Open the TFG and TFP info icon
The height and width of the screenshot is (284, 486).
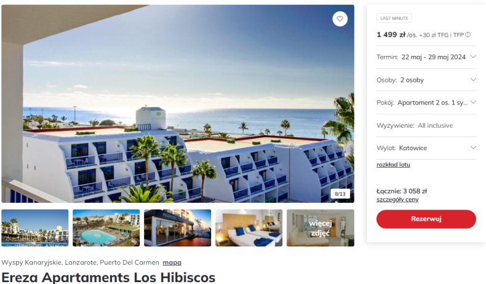468,34
